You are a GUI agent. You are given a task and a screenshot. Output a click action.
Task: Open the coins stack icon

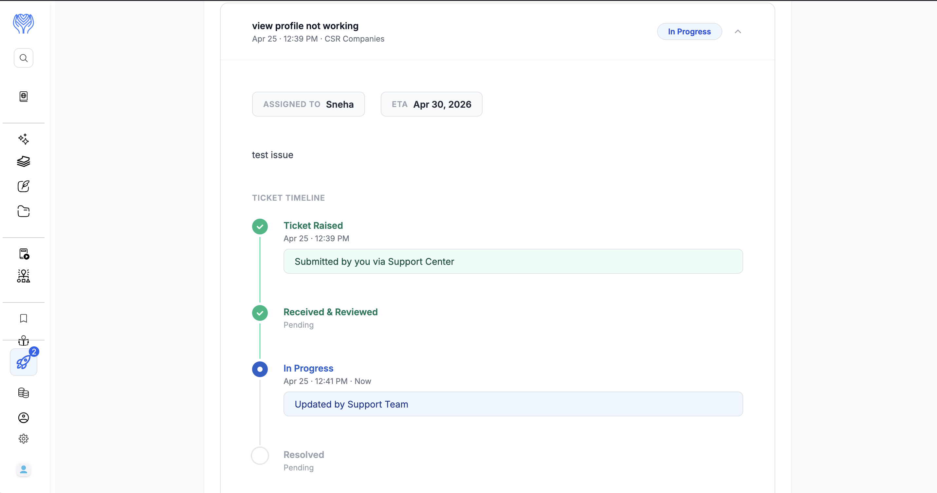tap(23, 393)
